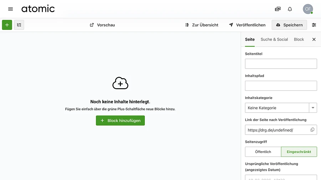Click Veröffentlichen to publish the page

(x=247, y=25)
